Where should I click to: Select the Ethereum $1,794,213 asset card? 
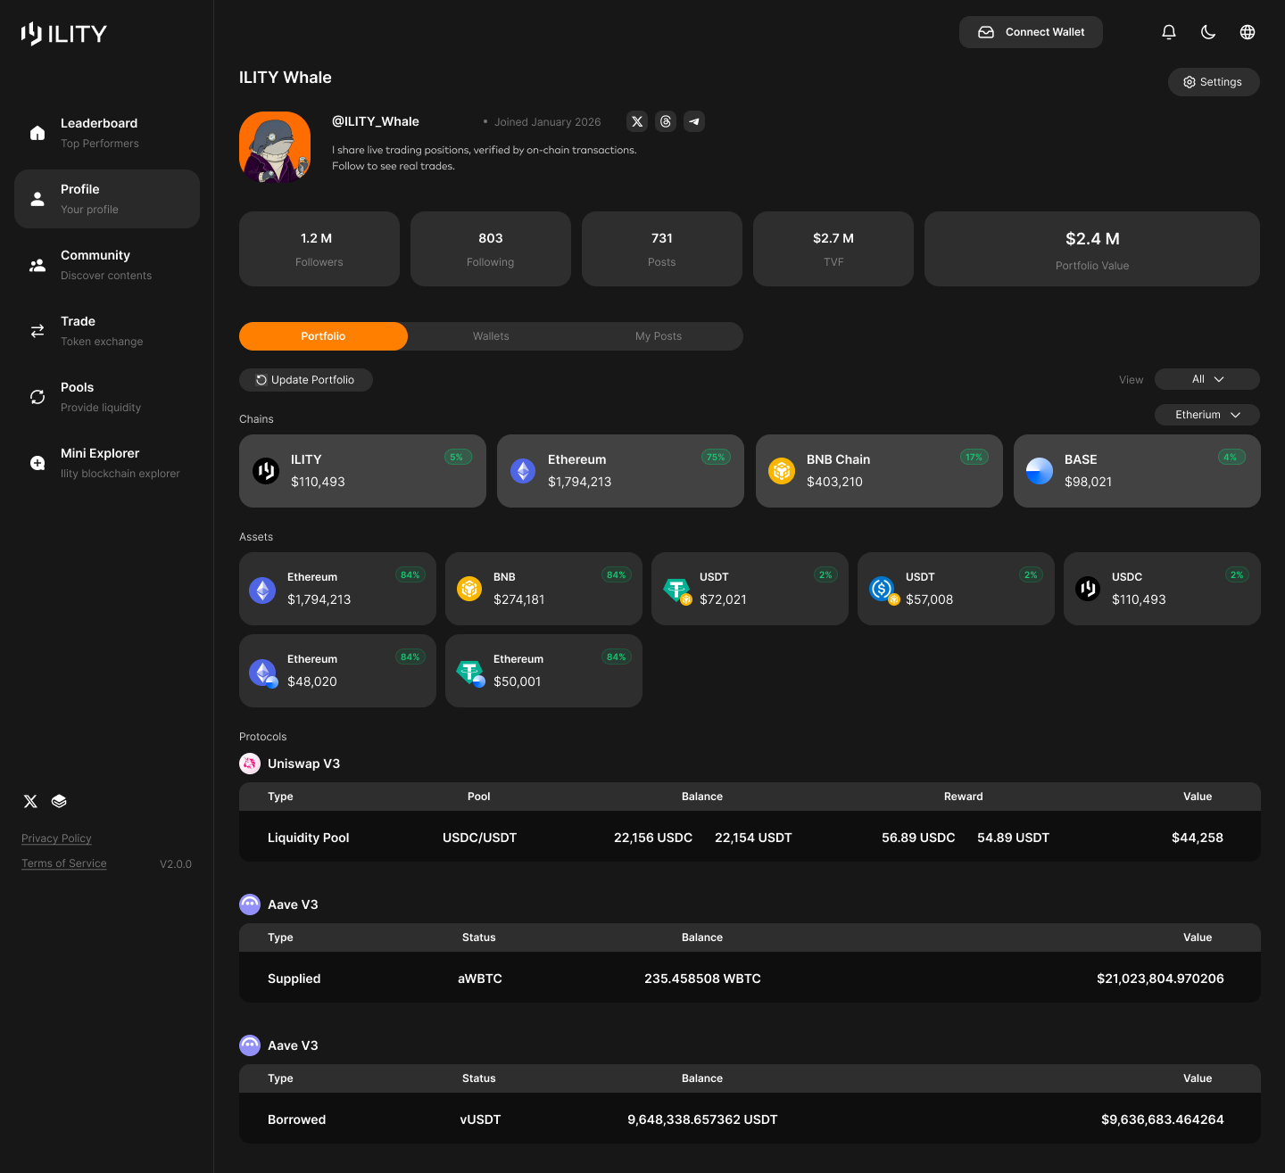pyautogui.click(x=337, y=589)
